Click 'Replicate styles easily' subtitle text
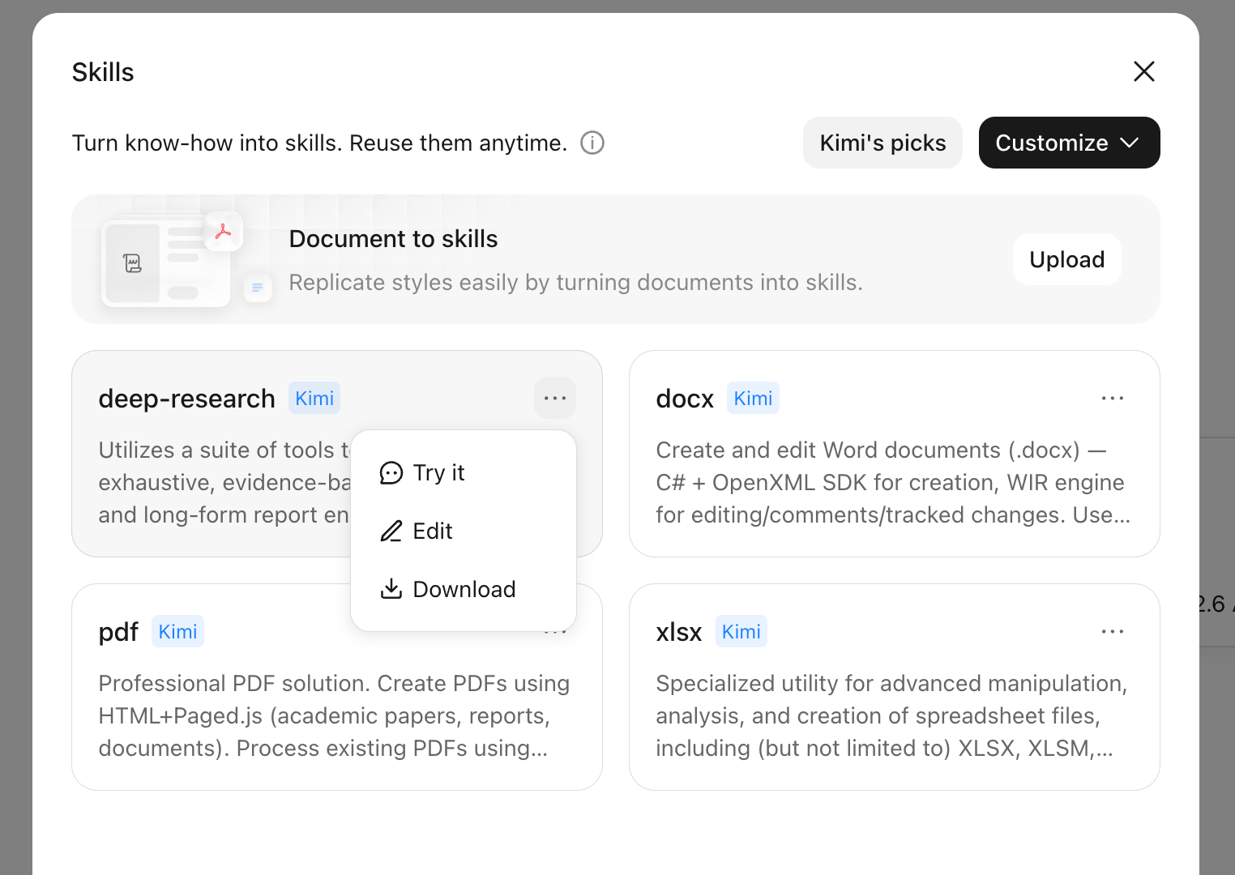 tap(575, 282)
